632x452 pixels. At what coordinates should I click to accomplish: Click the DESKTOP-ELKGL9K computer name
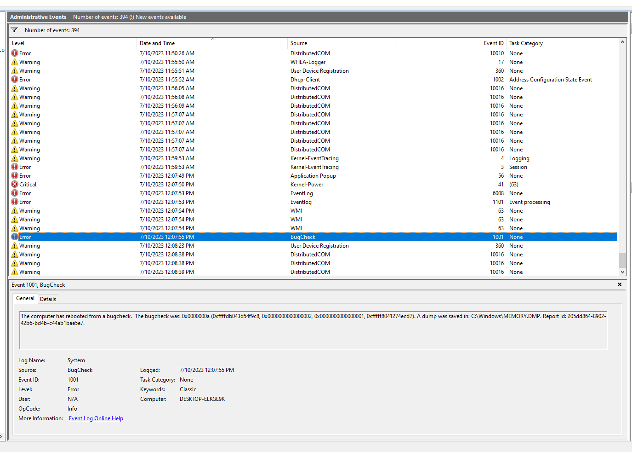pos(202,399)
